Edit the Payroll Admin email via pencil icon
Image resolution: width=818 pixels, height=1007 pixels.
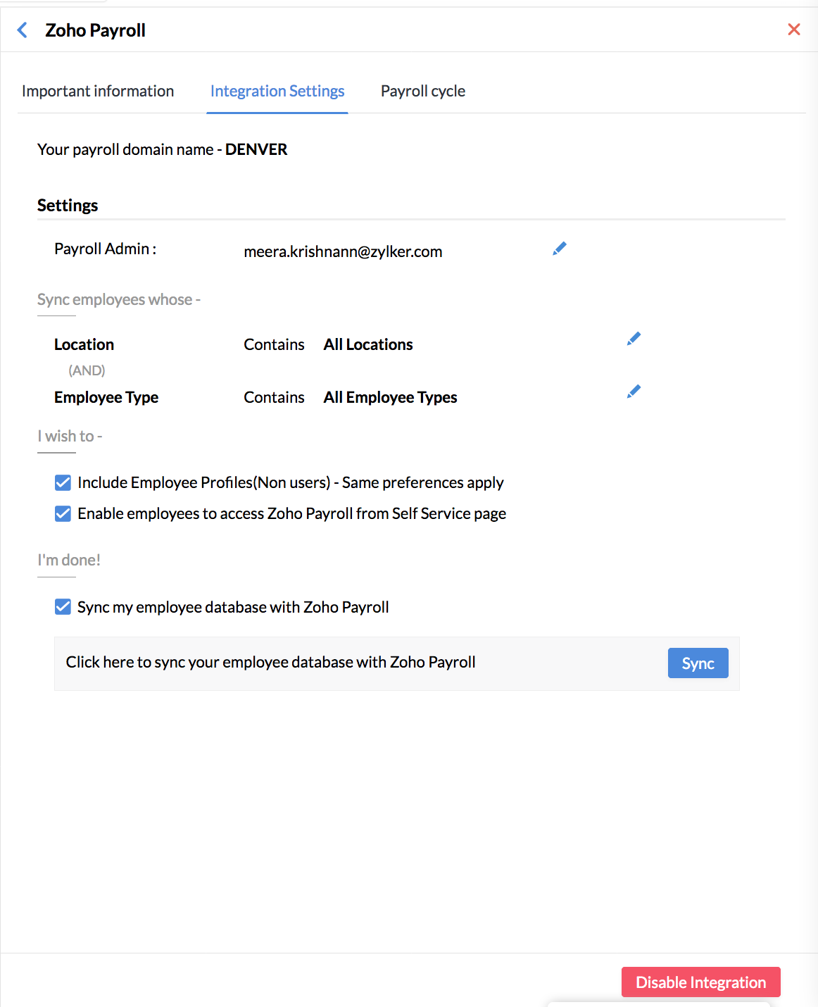click(559, 248)
